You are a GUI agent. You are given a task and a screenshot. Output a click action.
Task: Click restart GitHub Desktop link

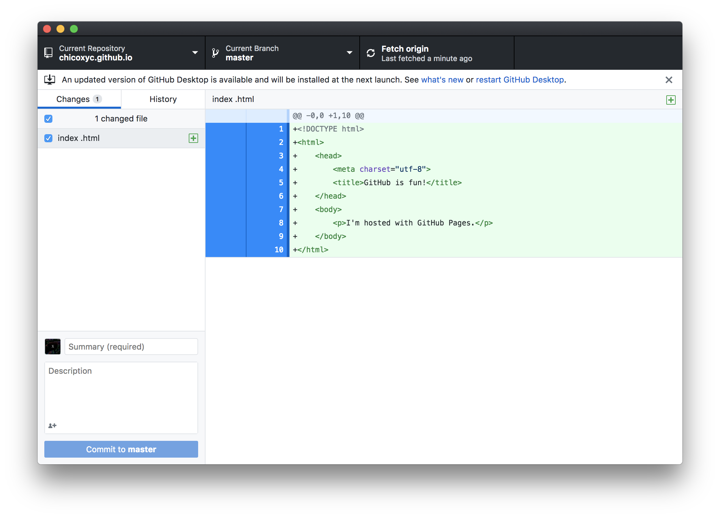click(520, 80)
